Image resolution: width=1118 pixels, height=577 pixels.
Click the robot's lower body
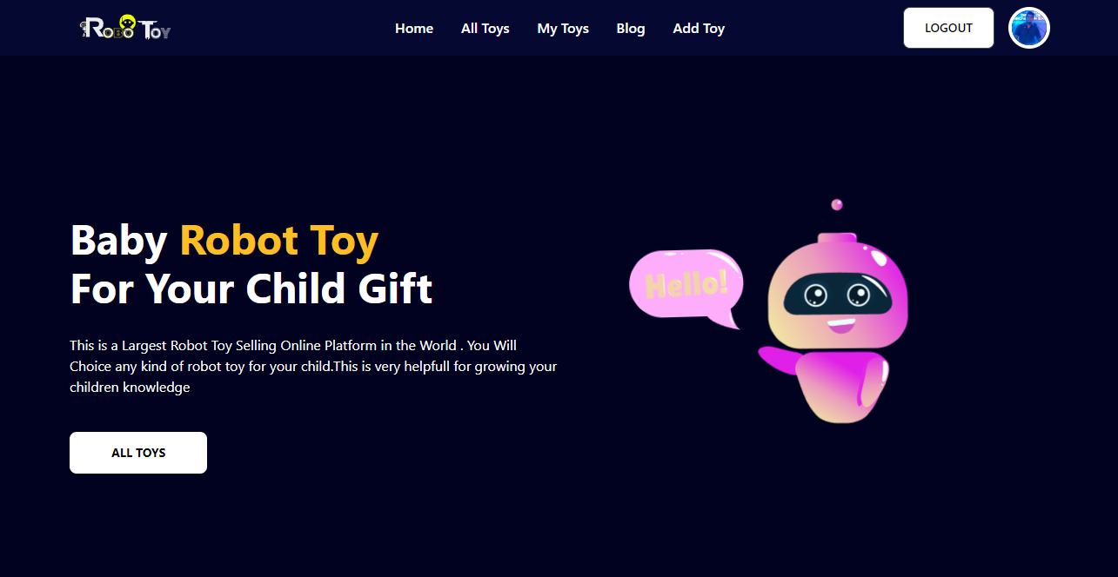tap(842, 388)
